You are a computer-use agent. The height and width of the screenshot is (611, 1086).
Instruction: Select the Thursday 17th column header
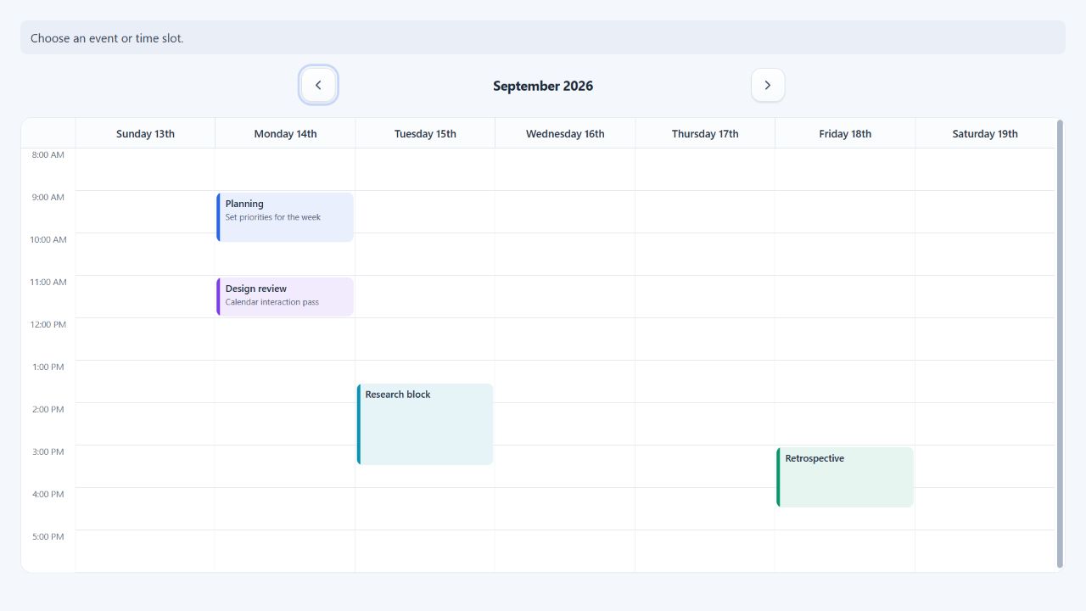coord(705,133)
